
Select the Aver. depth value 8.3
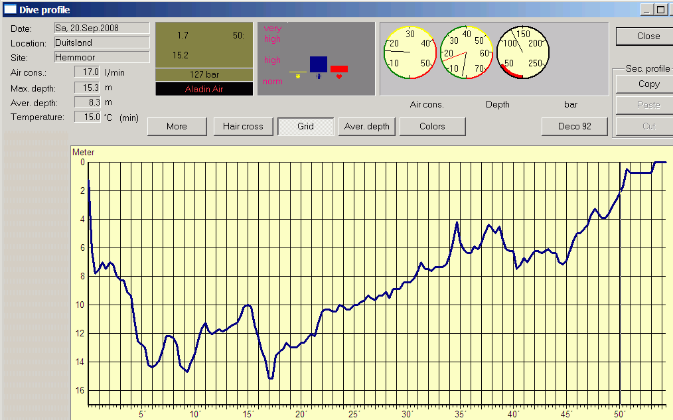click(x=87, y=102)
